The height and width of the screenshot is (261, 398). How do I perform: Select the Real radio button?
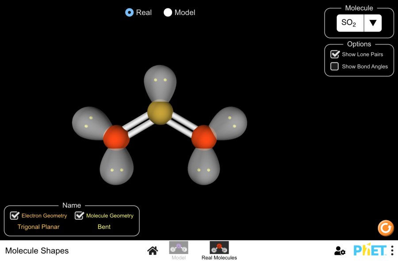point(130,12)
